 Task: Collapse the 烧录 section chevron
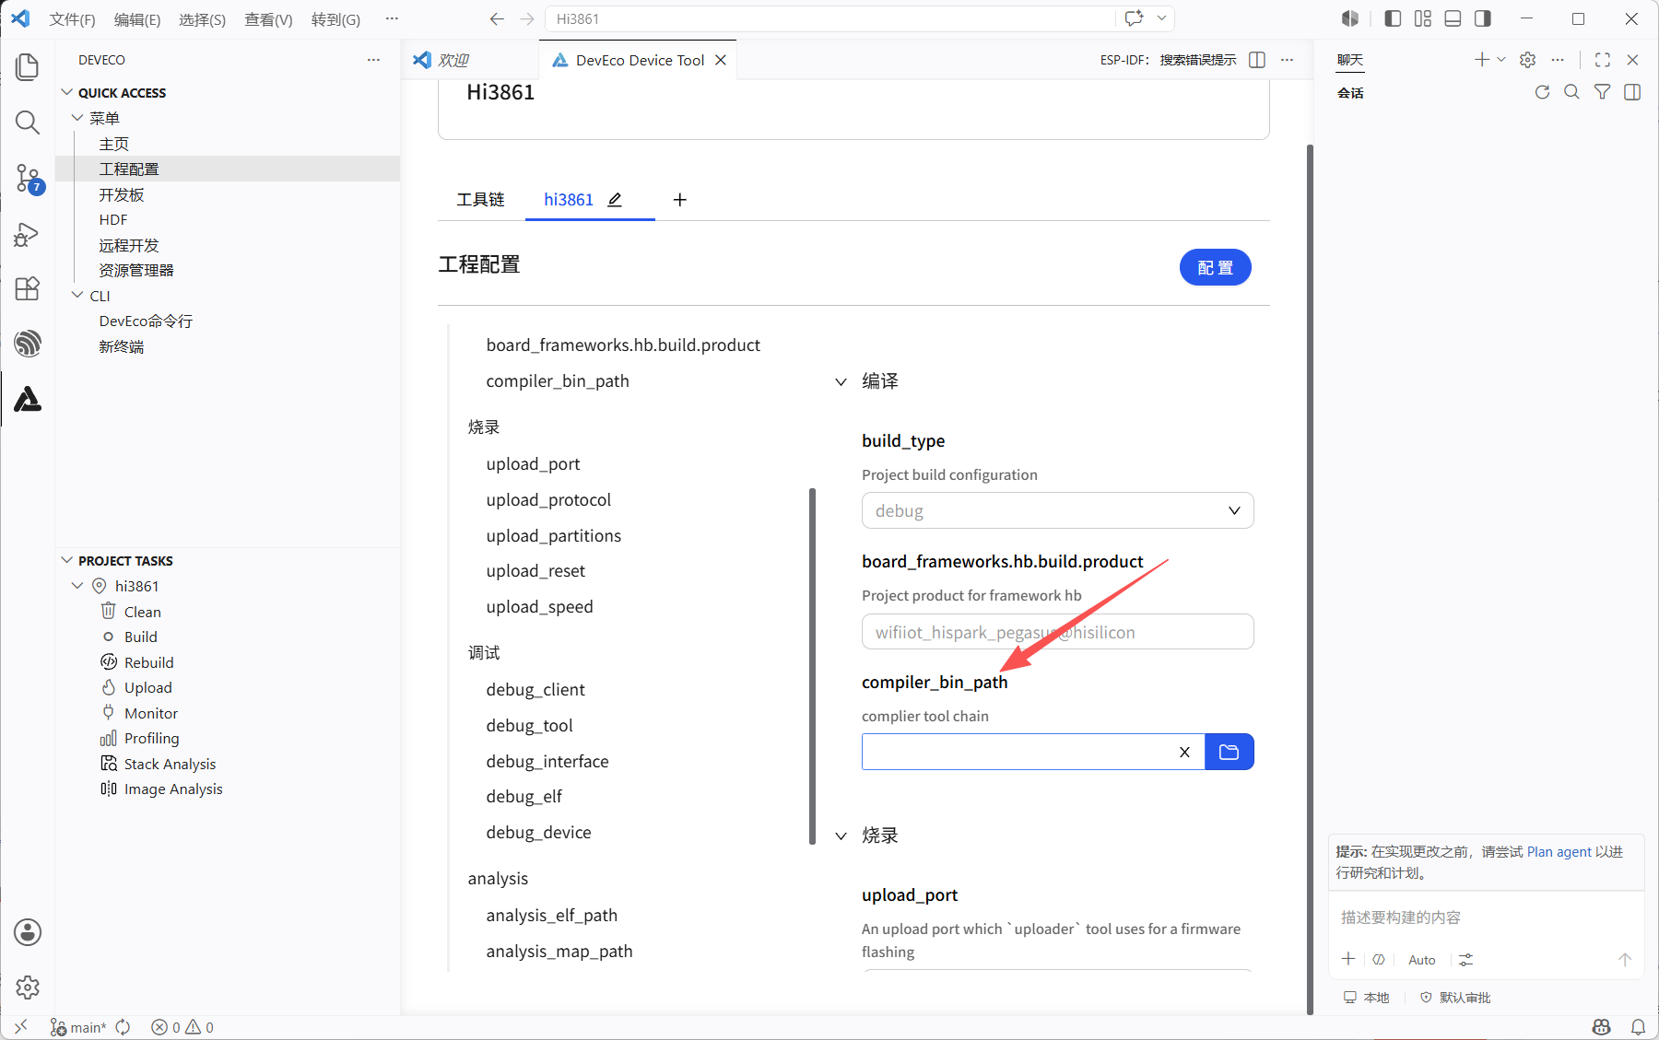point(841,836)
